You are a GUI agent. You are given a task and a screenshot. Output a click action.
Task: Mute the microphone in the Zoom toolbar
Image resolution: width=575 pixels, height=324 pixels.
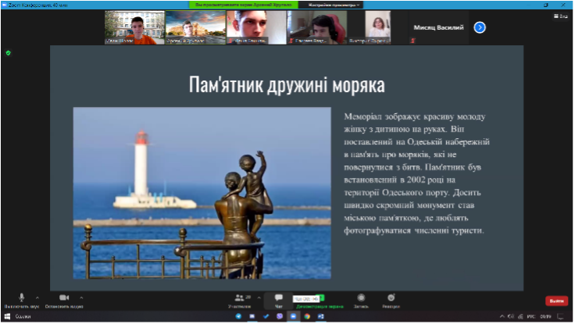[21, 297]
